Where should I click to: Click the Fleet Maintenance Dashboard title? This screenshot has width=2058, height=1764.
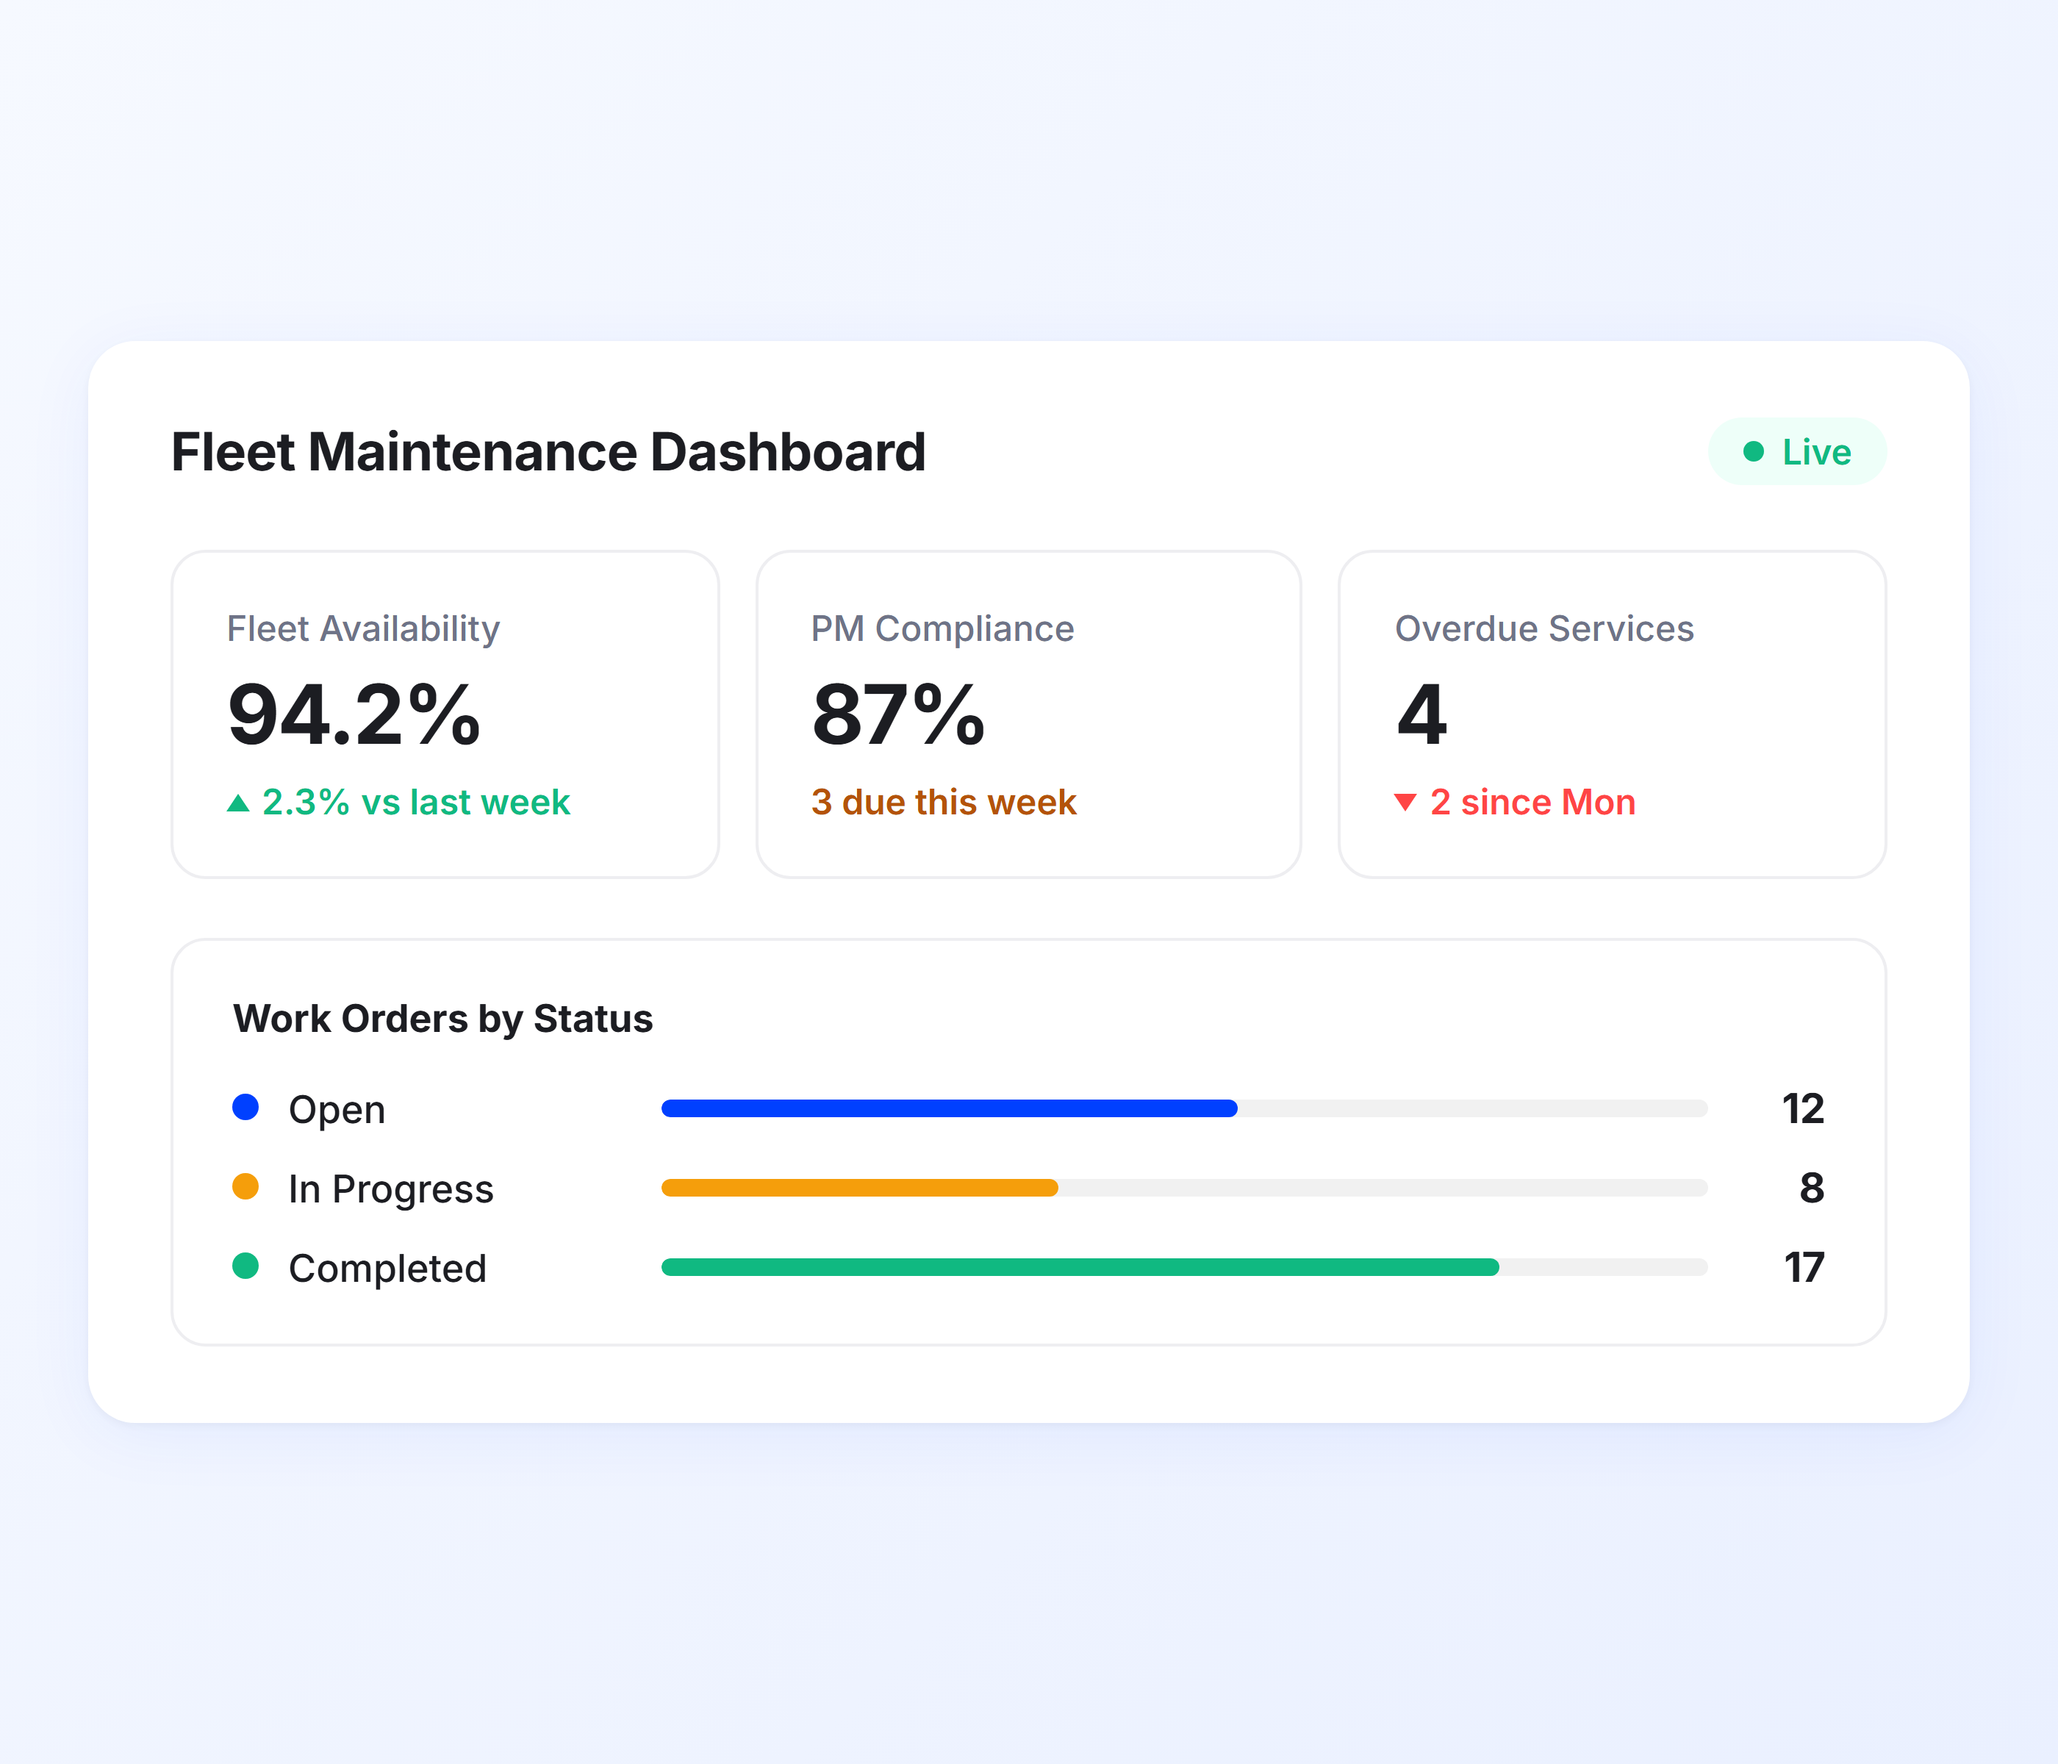pyautogui.click(x=548, y=452)
